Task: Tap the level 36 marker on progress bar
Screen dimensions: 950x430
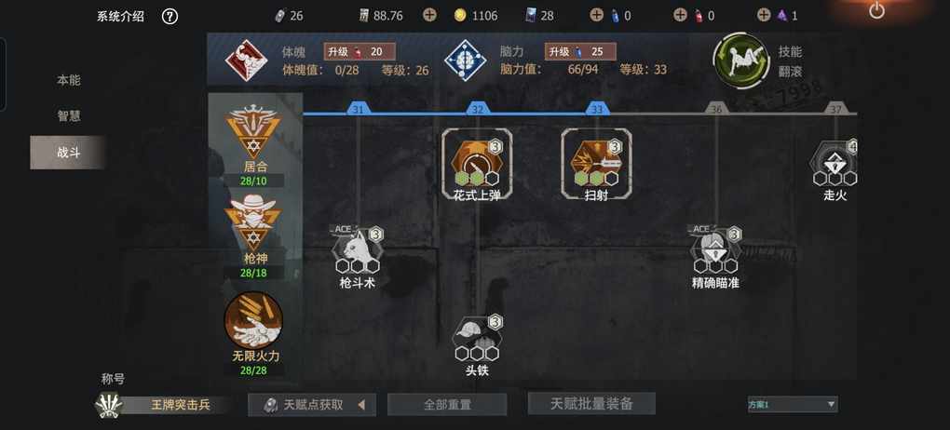Action: [717, 109]
